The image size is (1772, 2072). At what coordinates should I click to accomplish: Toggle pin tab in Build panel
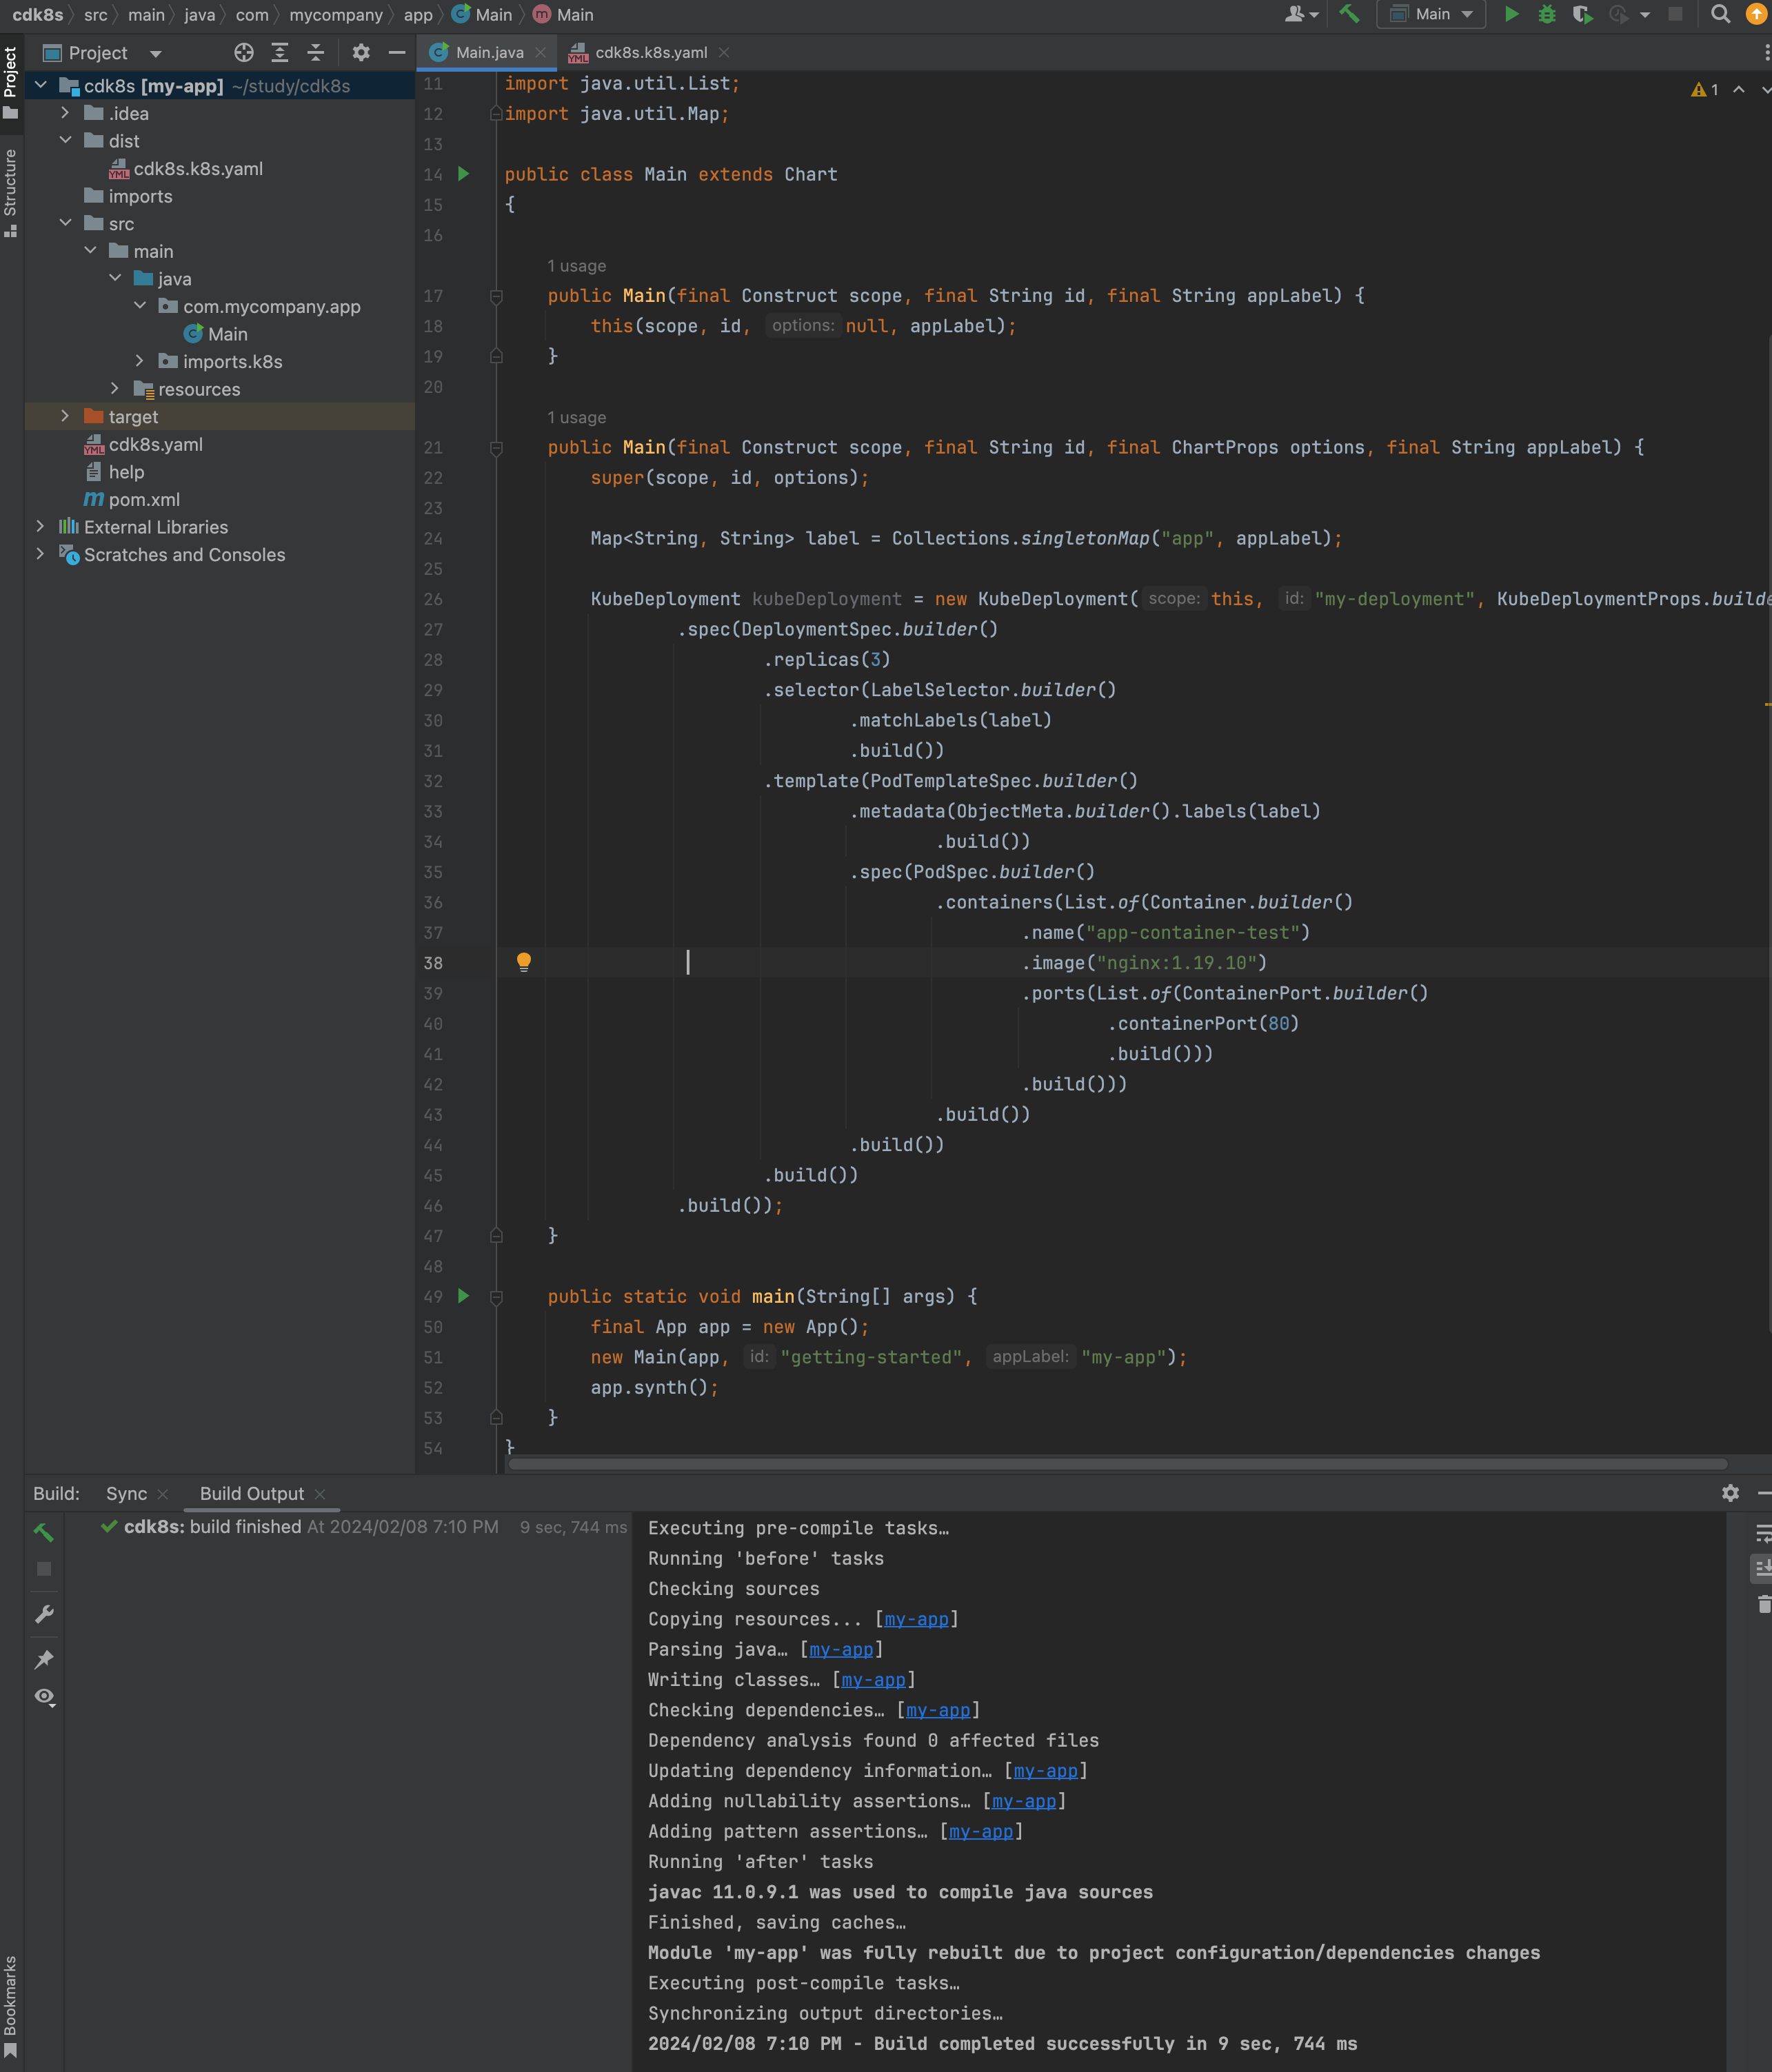[x=44, y=1659]
